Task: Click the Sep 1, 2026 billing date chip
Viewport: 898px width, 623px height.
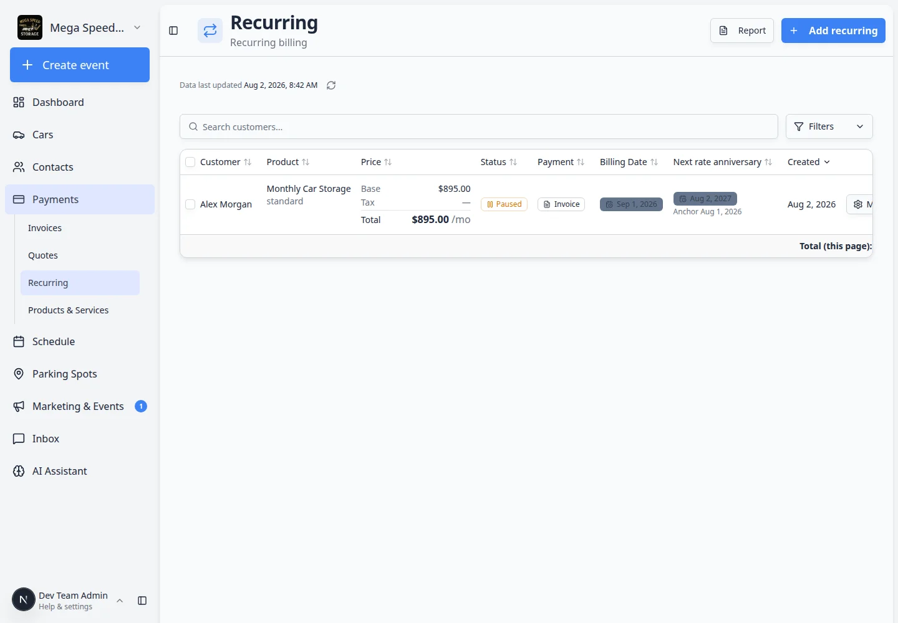Action: [x=631, y=204]
